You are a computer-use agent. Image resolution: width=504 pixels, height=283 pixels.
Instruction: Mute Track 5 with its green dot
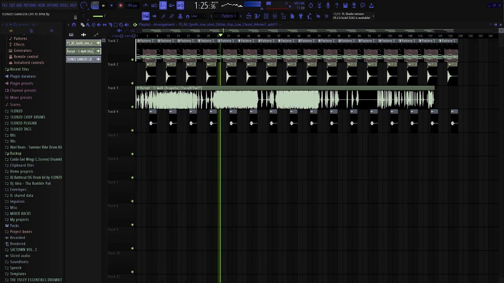[x=132, y=154]
